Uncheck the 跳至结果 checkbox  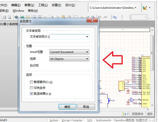click(x=31, y=93)
